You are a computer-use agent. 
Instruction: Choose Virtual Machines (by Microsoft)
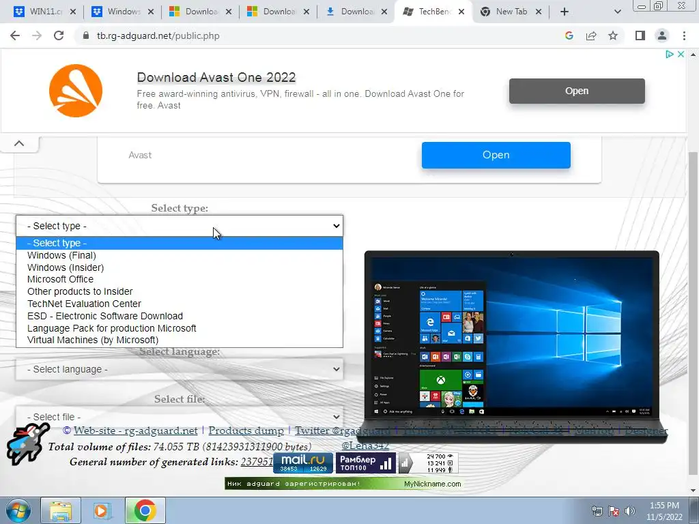point(180,340)
